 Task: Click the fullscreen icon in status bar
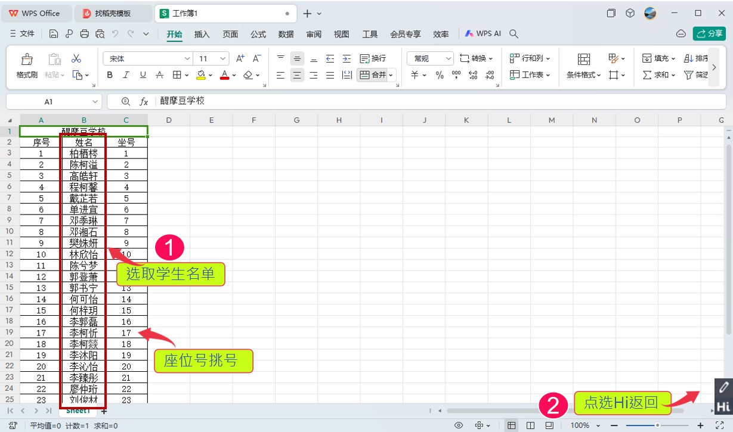click(x=719, y=425)
